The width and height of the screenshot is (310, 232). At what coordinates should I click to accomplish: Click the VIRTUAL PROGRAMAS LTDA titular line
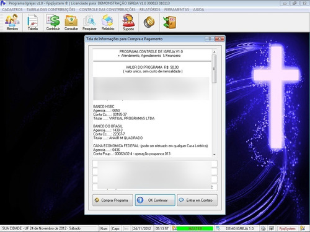tap(124, 118)
